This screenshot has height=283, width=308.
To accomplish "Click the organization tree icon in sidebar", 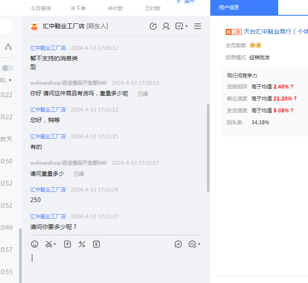I will [8, 47].
